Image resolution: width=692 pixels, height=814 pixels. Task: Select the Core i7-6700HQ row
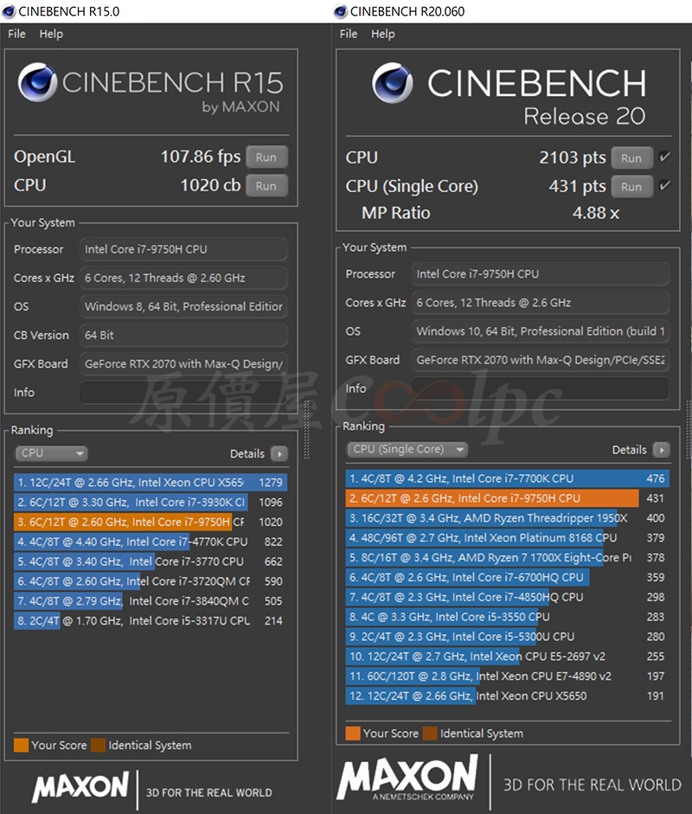pos(507,577)
